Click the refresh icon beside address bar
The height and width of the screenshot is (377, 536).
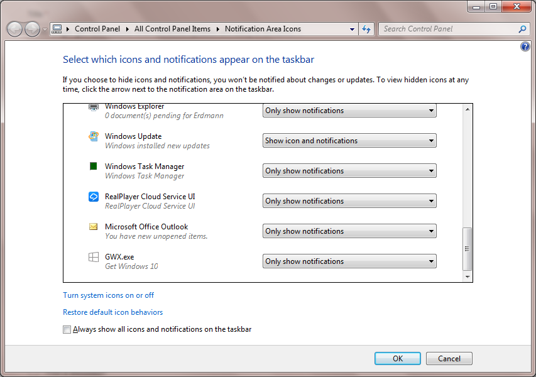pyautogui.click(x=366, y=29)
